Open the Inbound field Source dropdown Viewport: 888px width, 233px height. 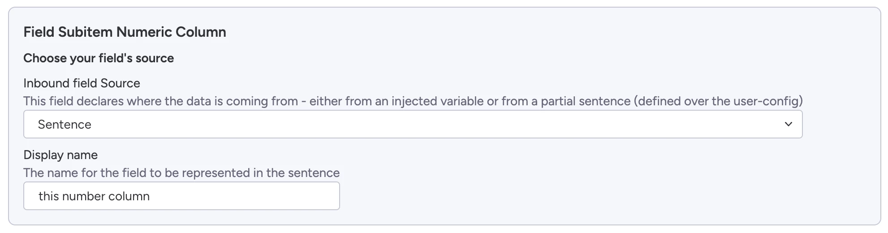point(412,125)
